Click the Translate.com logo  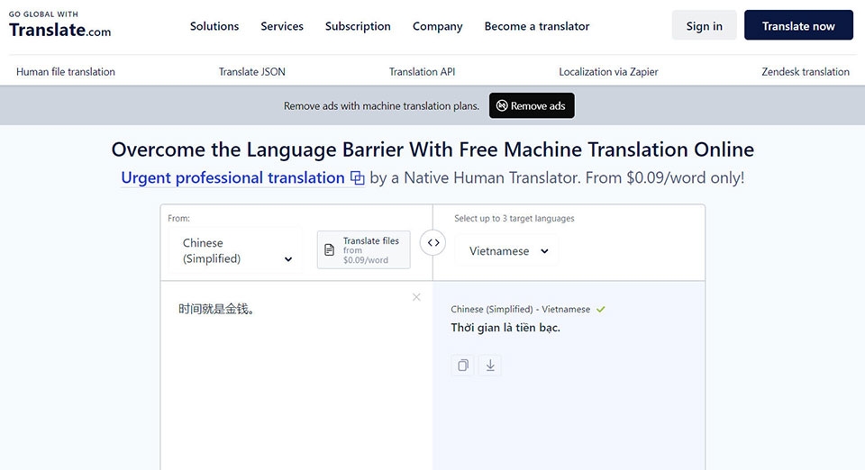point(59,25)
